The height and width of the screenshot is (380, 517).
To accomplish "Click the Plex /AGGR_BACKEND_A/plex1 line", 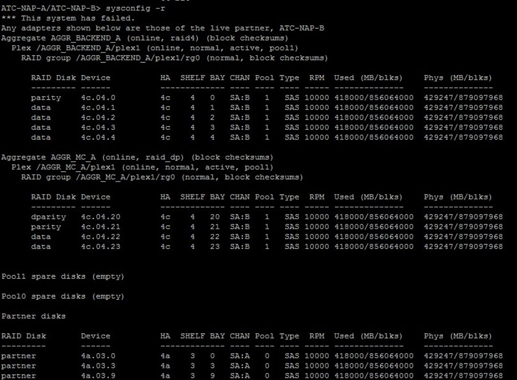I will (155, 48).
